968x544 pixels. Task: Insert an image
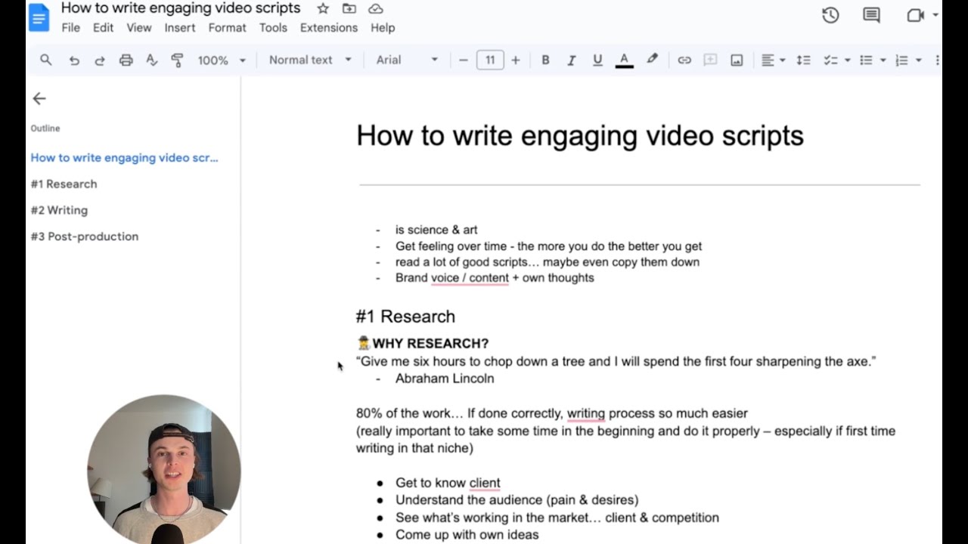(x=737, y=60)
